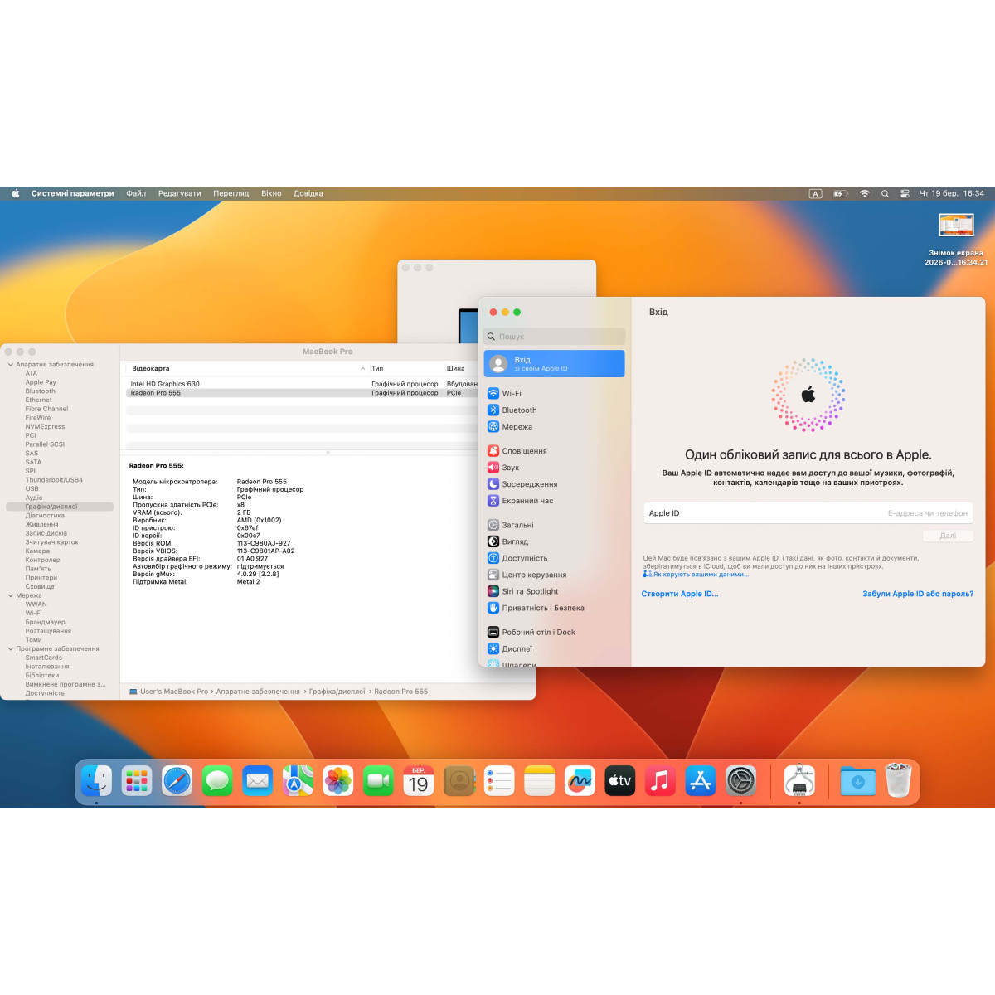This screenshot has width=995, height=995.
Task: Select Графіка/дисплеї in hardware tree
Action: click(x=60, y=507)
